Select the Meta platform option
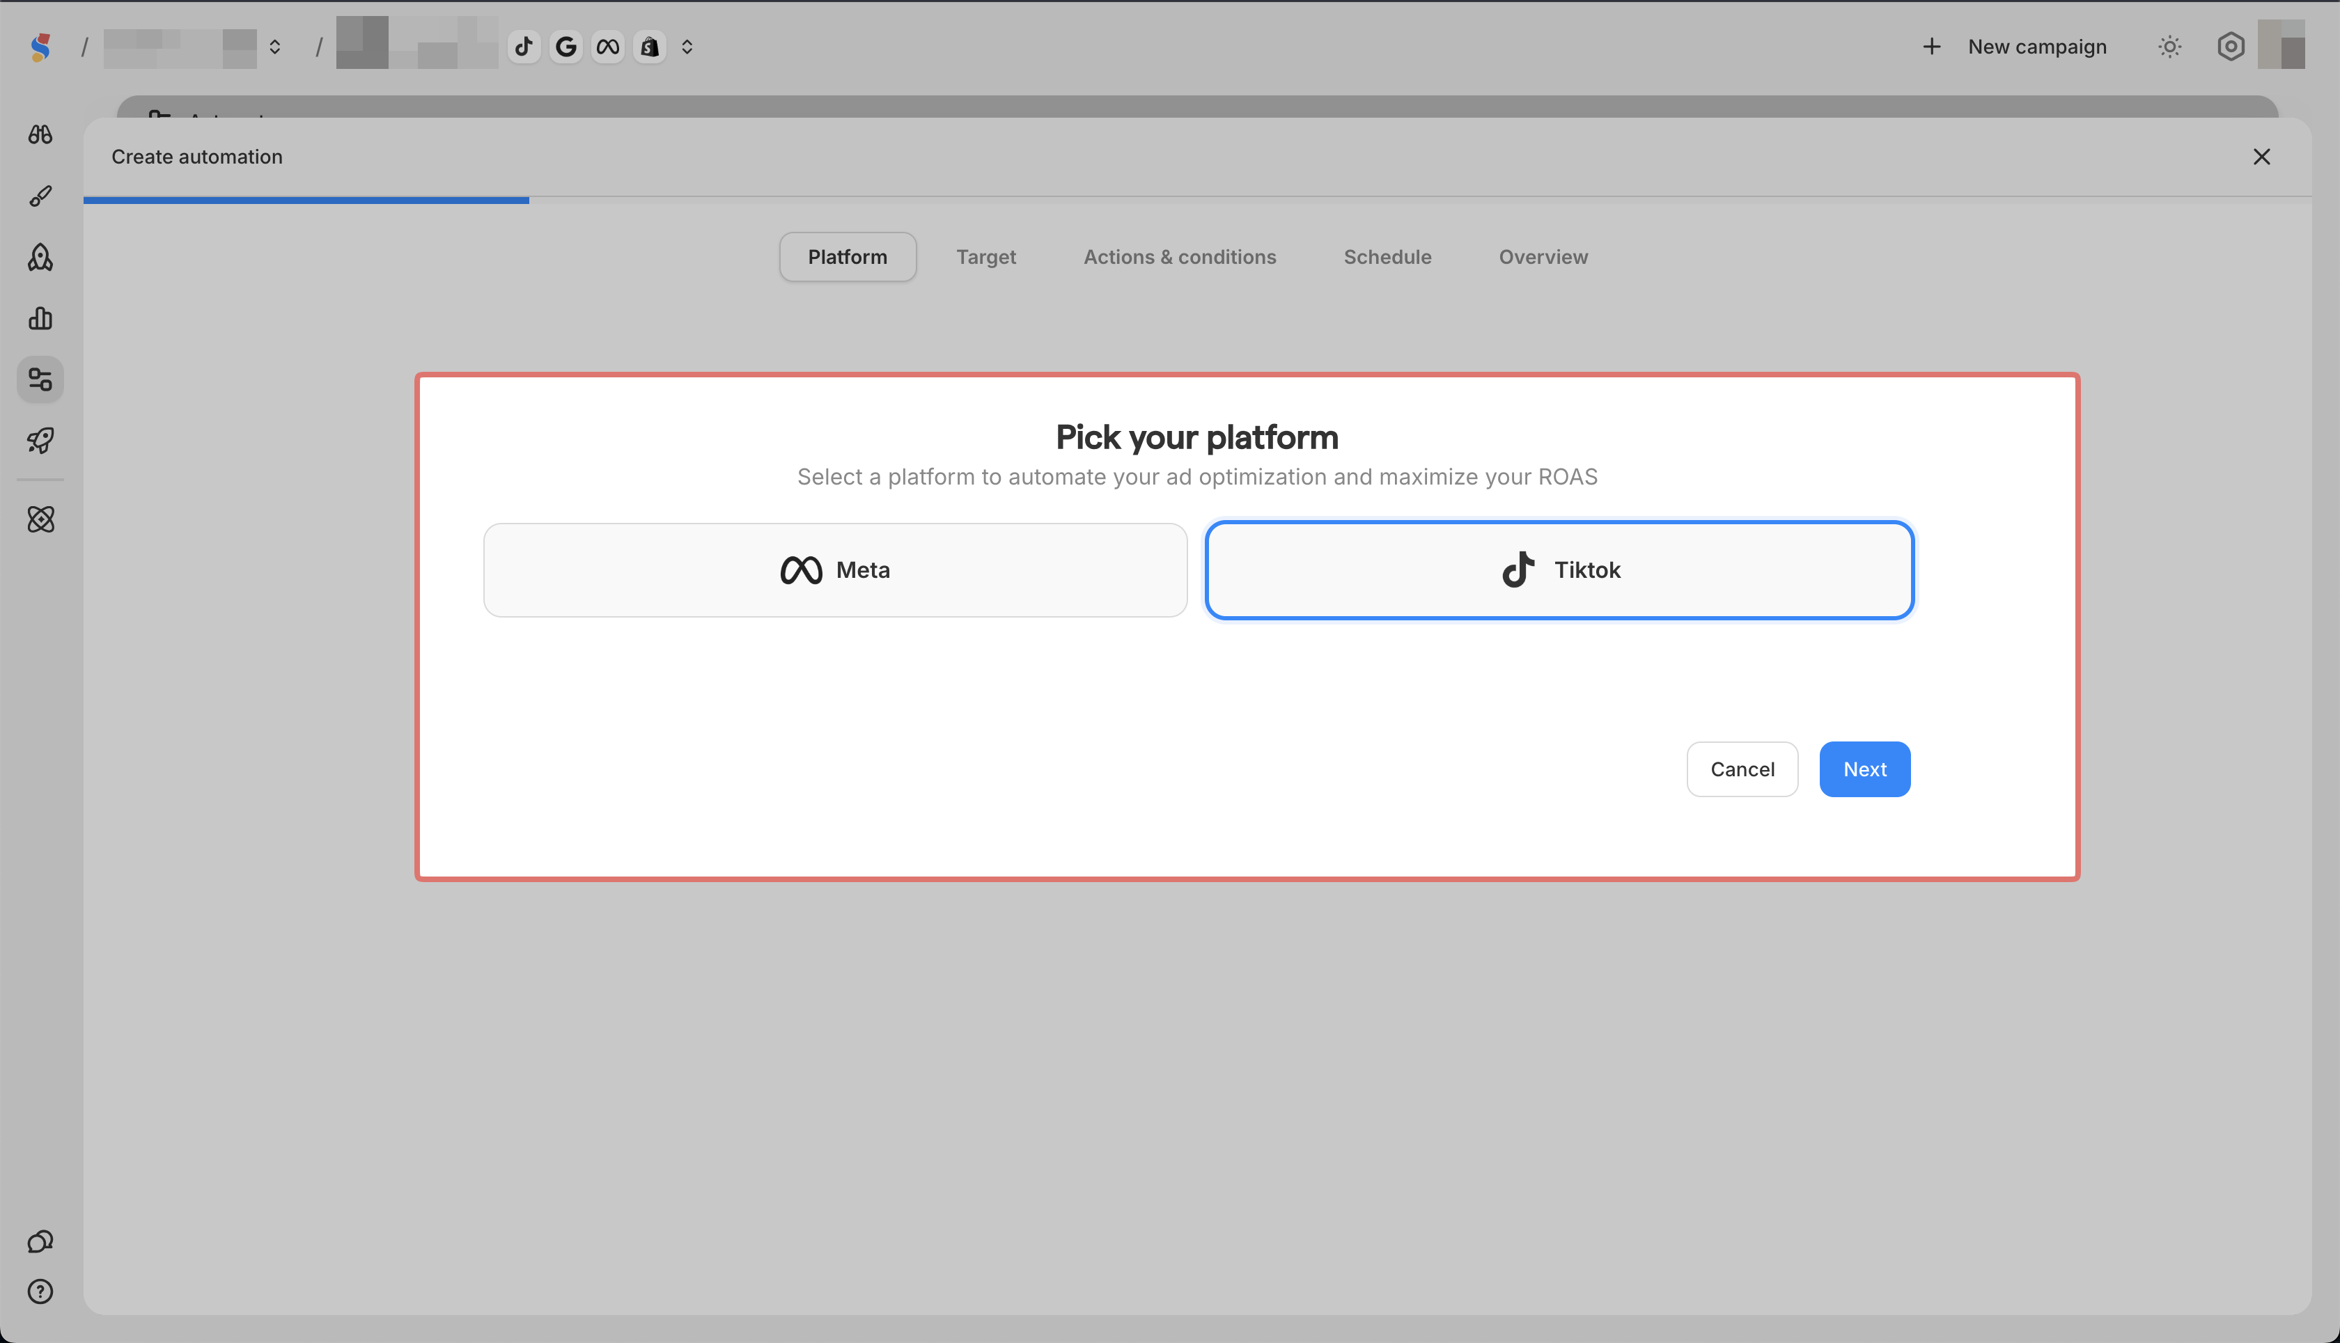This screenshot has height=1343, width=2340. [x=835, y=570]
